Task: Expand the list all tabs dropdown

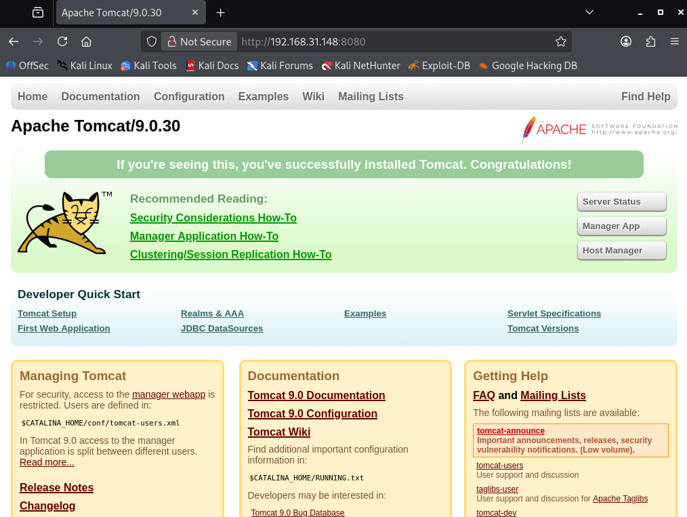Action: [589, 12]
